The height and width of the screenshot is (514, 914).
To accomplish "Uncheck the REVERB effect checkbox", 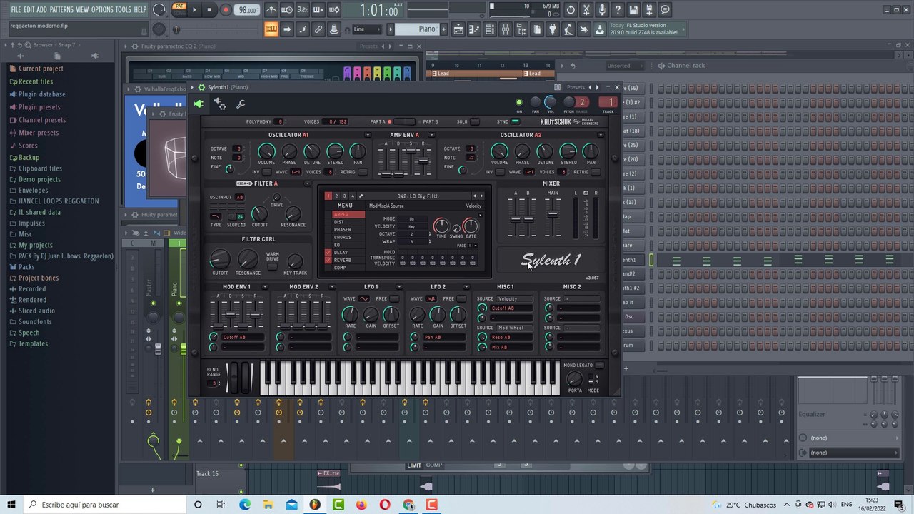I will click(328, 261).
